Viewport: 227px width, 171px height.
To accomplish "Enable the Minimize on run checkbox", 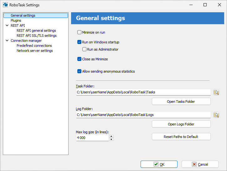I will tap(79, 32).
